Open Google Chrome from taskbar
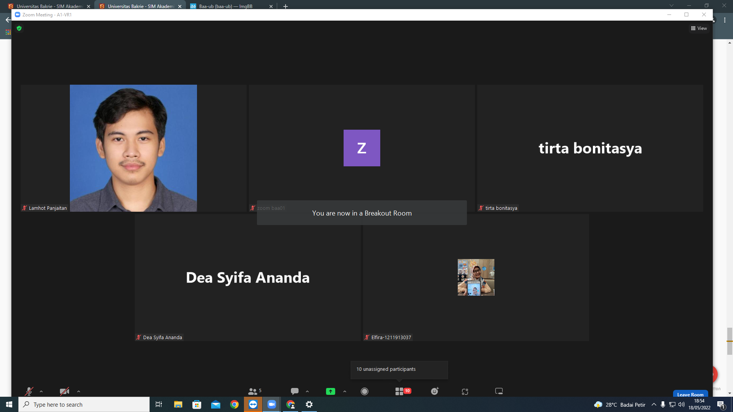The height and width of the screenshot is (412, 733). 234,404
